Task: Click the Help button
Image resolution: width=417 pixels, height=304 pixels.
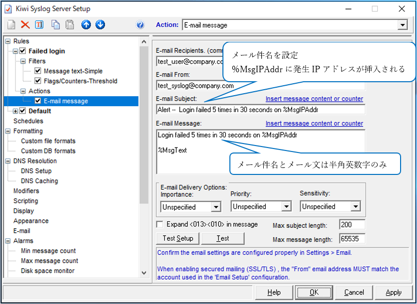Action: tap(274, 293)
